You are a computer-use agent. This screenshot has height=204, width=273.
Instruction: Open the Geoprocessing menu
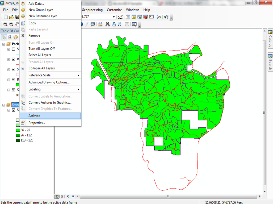(92, 10)
